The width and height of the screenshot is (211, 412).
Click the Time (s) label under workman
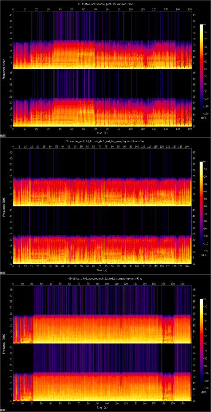(102, 133)
